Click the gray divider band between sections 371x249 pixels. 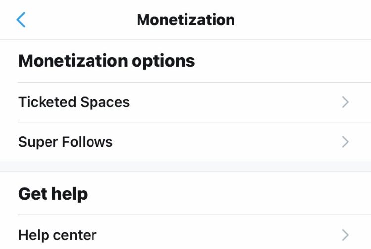coord(185,167)
